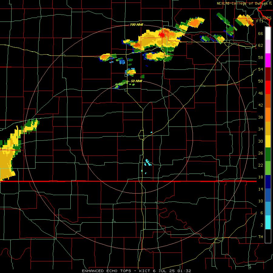Select the magenta 58 kft legend swatch

(x=268, y=60)
